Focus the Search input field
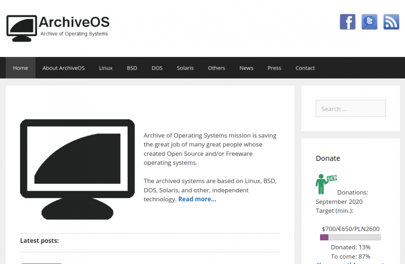The height and width of the screenshot is (264, 405). pos(350,109)
